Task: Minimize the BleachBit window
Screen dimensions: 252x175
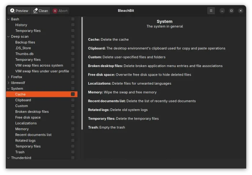Action: pos(222,11)
